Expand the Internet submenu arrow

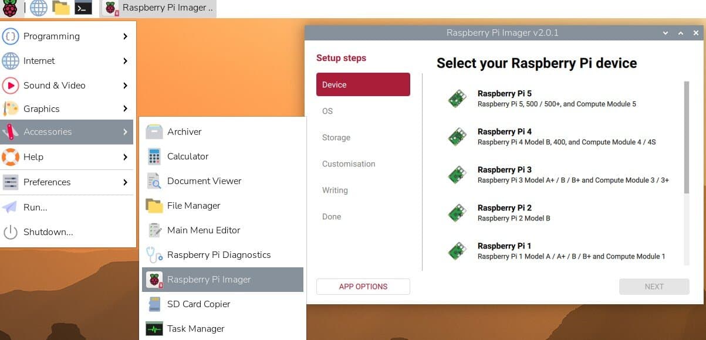125,61
